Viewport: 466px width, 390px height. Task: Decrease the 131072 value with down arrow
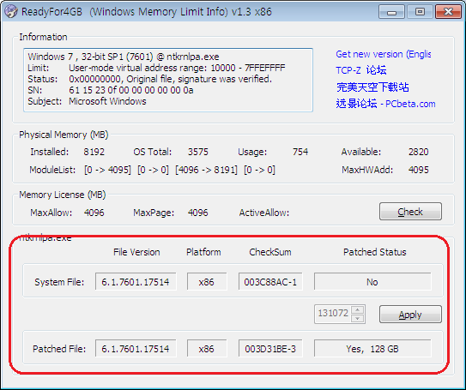tap(358, 319)
